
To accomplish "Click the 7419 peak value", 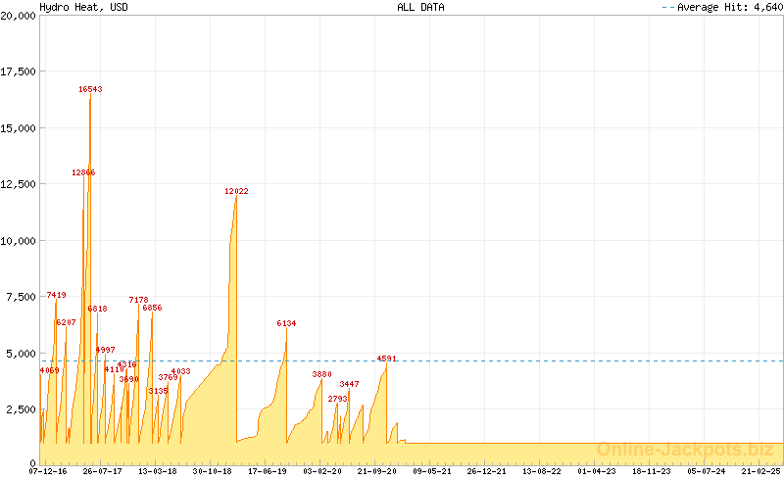I will pos(57,295).
